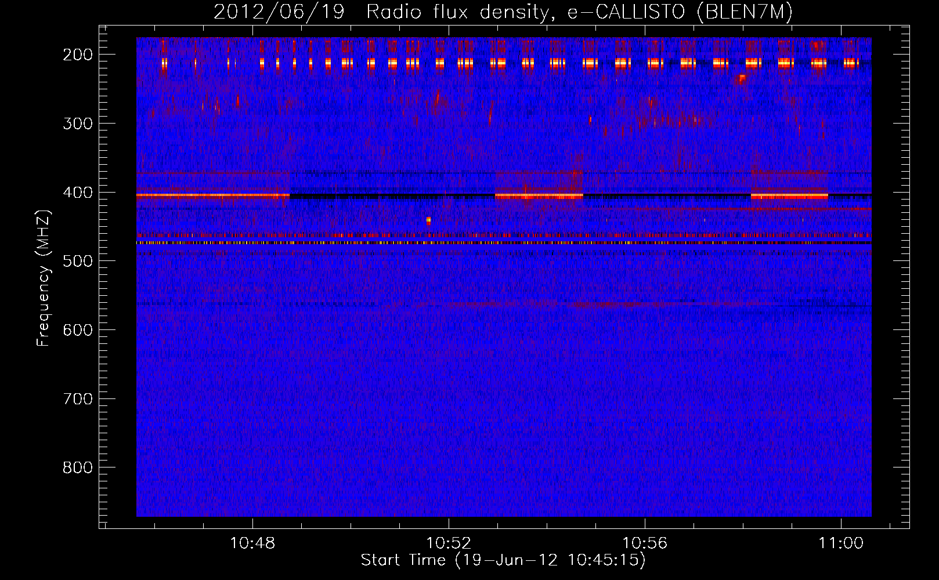The image size is (939, 580).
Task: Click the 500 frequency tick label
Action: pos(78,261)
